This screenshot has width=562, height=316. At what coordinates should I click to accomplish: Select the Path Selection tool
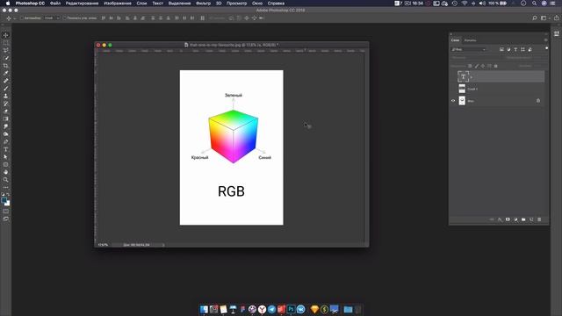(x=6, y=156)
